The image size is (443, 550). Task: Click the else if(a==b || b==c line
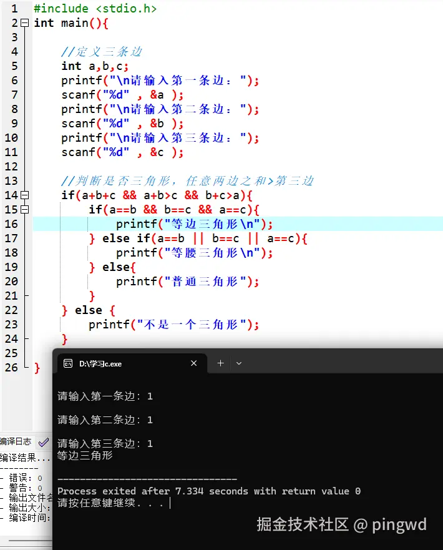click(198, 238)
